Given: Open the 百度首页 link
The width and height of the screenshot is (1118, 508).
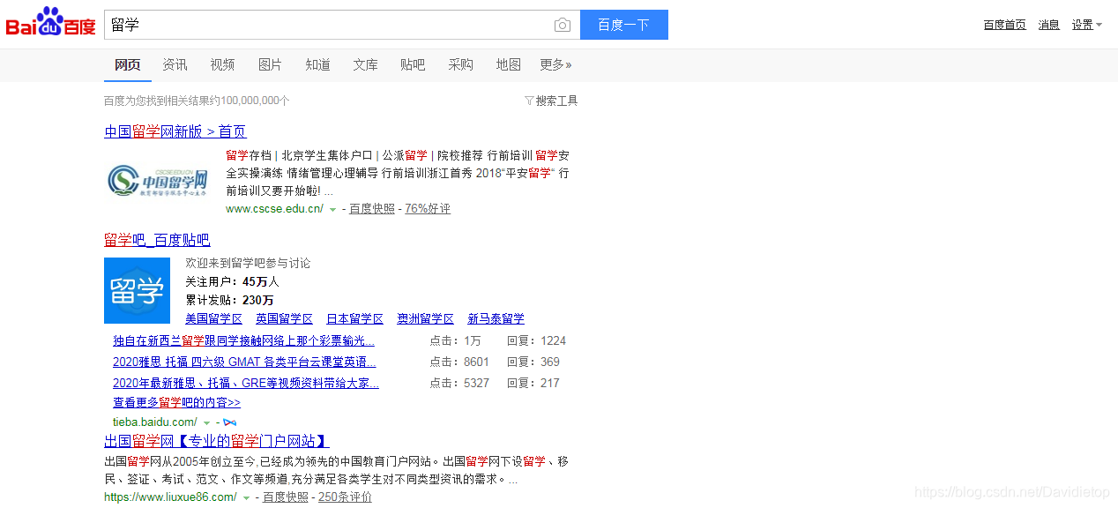Looking at the screenshot, I should tap(1005, 25).
